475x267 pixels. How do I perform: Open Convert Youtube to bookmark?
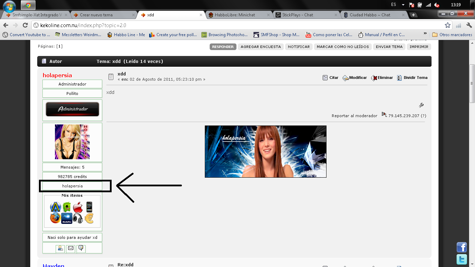(26, 35)
